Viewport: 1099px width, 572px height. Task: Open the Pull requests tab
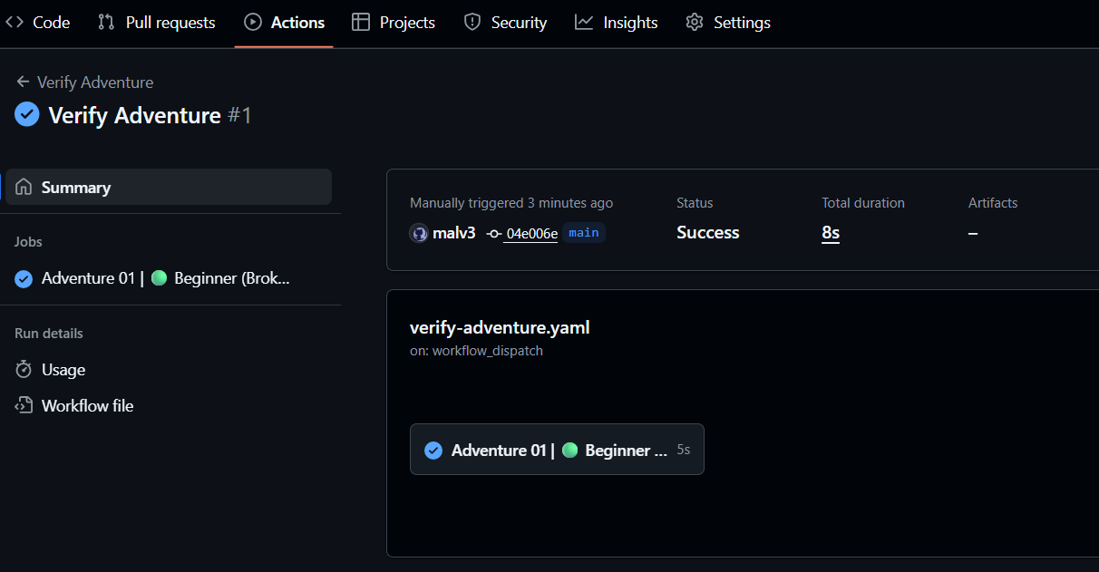click(157, 23)
